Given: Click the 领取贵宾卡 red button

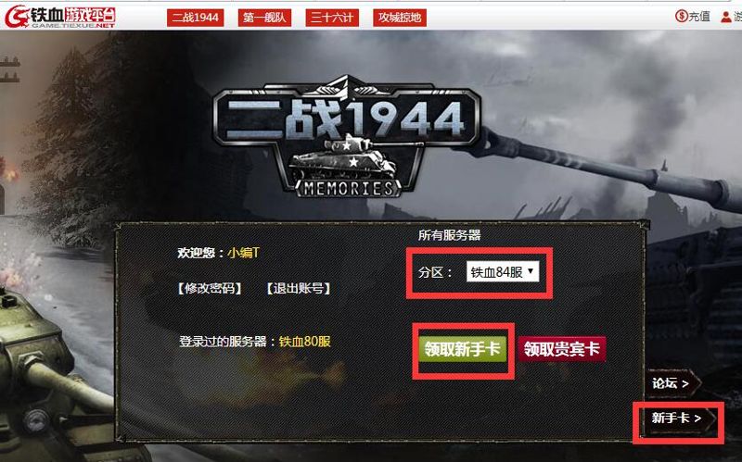Looking at the screenshot, I should click(x=562, y=349).
